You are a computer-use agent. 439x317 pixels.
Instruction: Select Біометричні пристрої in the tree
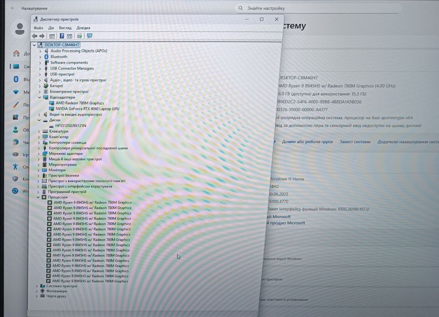(69, 92)
